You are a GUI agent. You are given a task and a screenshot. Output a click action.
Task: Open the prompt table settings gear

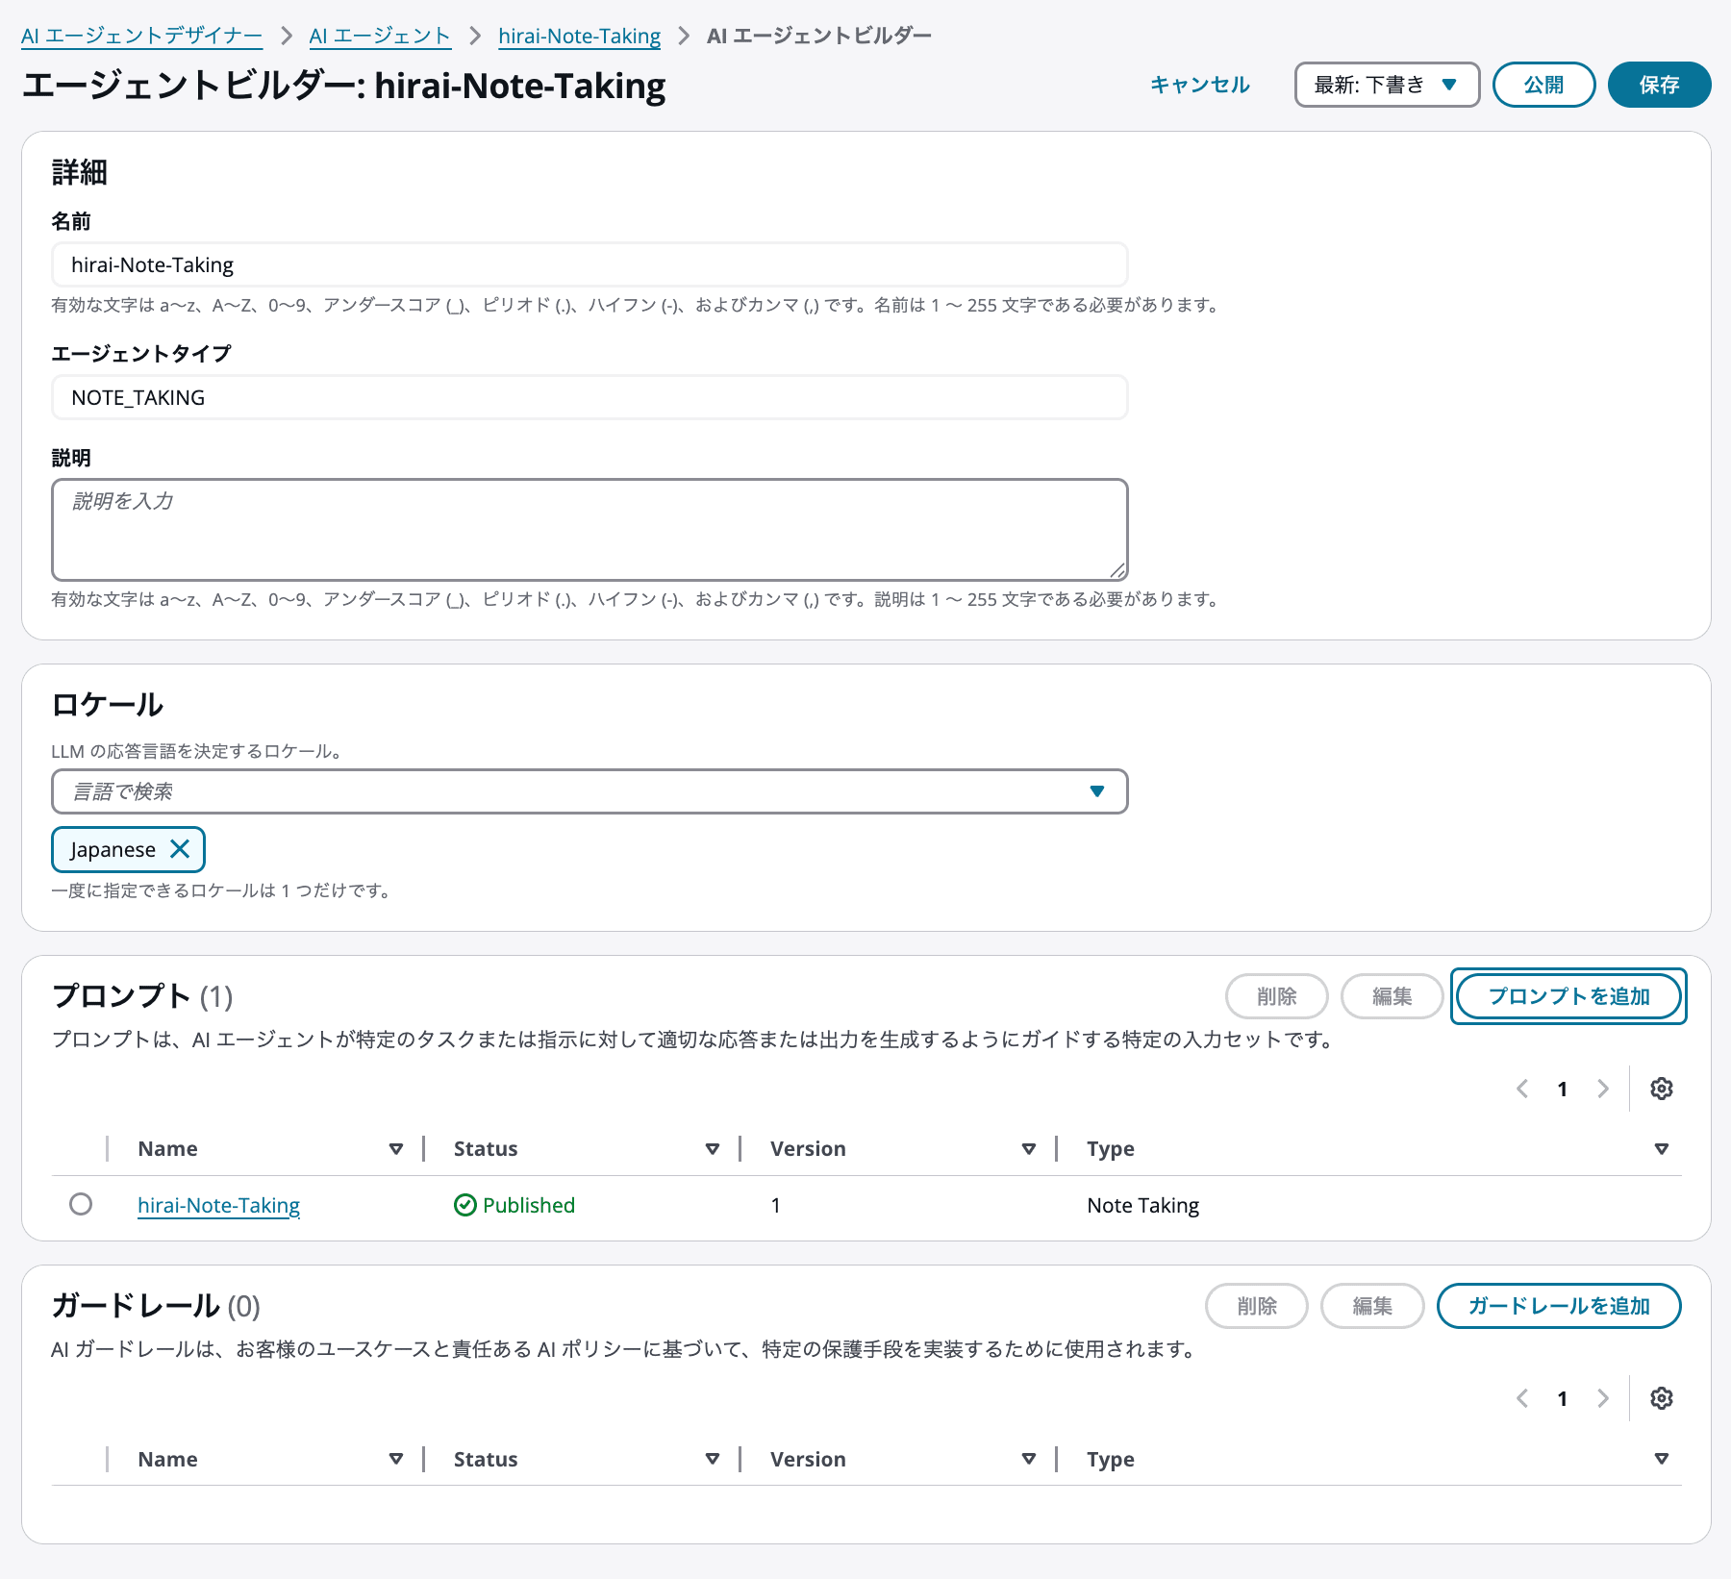1661,1088
